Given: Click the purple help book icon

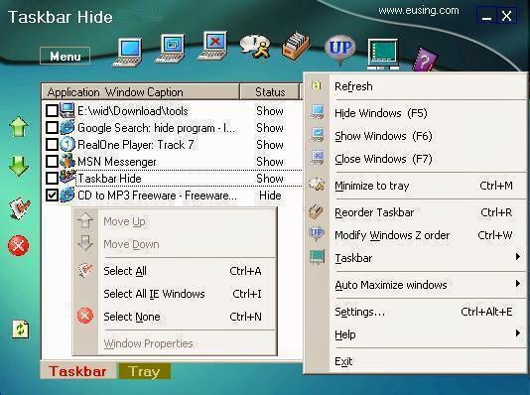Looking at the screenshot, I should click(425, 60).
